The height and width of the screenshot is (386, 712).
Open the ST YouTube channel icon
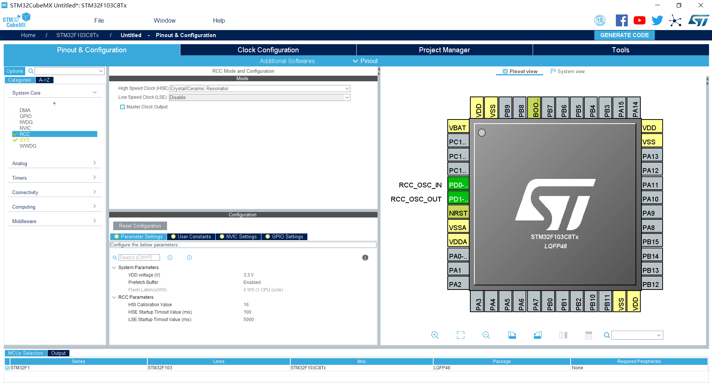pyautogui.click(x=640, y=20)
